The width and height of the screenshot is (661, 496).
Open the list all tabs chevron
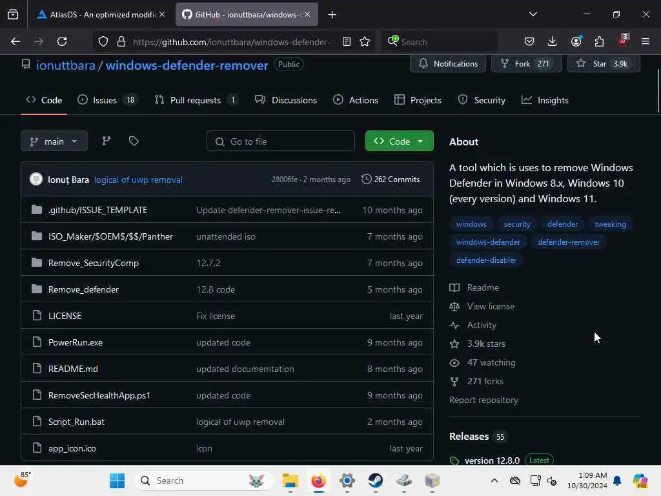[x=533, y=14]
